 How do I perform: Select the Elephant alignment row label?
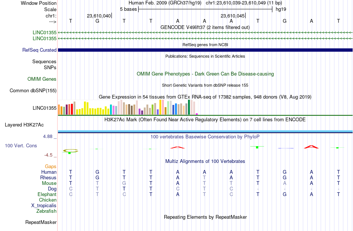pos(47,194)
